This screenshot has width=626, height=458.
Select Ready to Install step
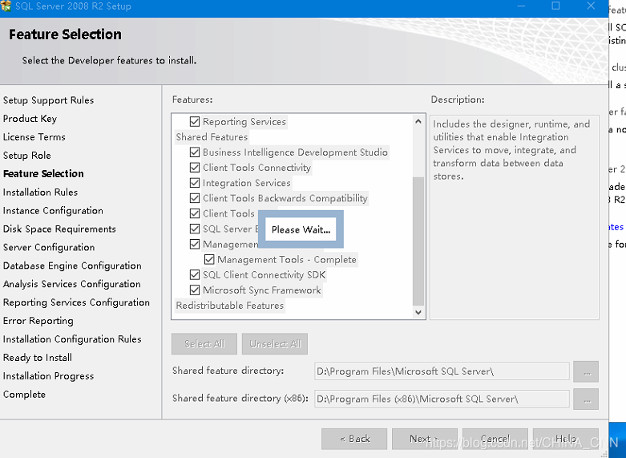click(38, 358)
